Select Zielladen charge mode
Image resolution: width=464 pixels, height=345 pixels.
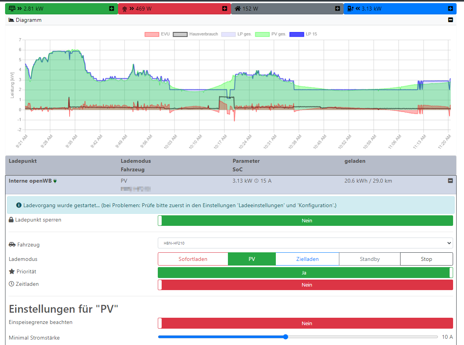(x=307, y=259)
